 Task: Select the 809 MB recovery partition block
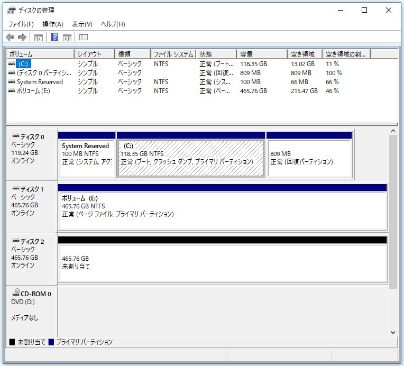tap(309, 154)
